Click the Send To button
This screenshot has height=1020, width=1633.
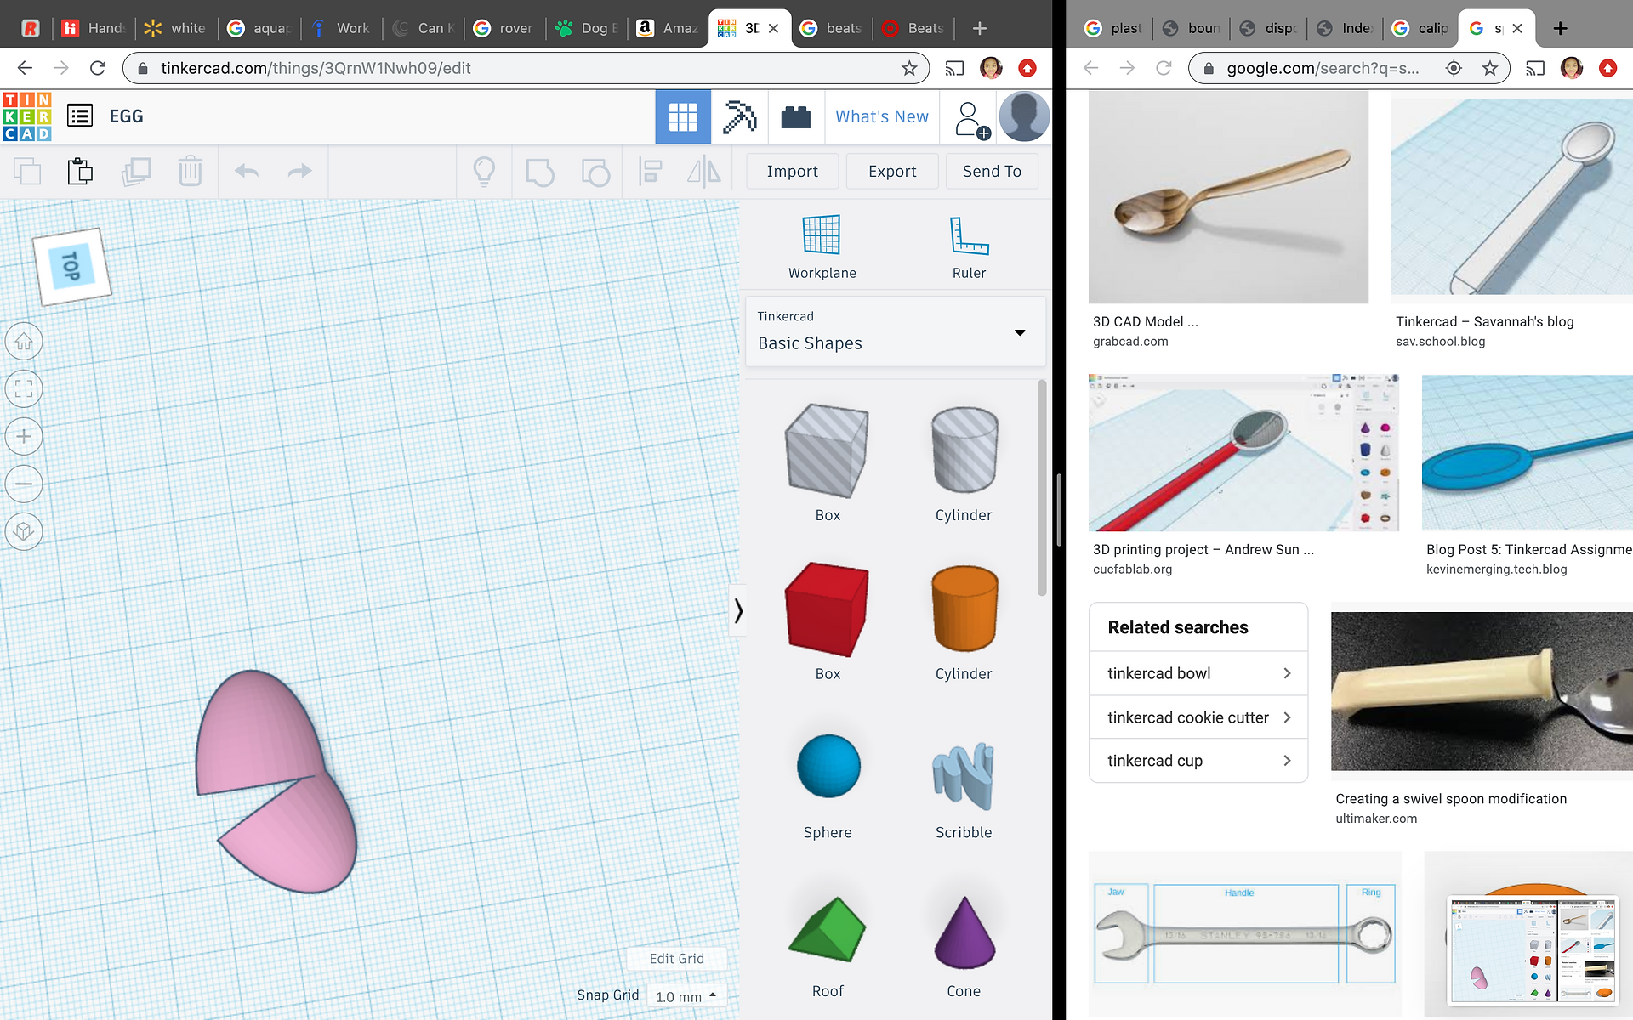[992, 172]
